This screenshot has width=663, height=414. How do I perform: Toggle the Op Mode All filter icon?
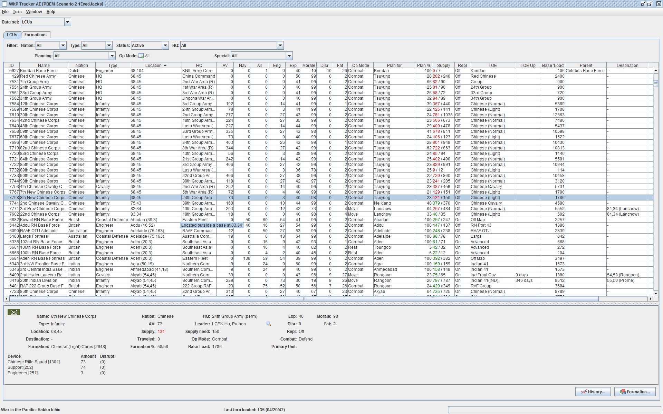141,56
